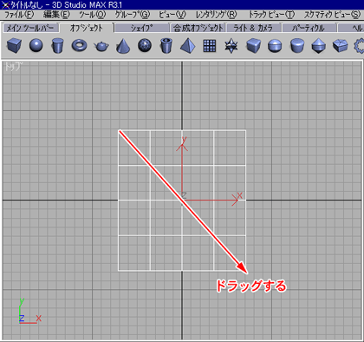The height and width of the screenshot is (342, 364).
Task: Switch to the ライト & カメラ tab
Action: coord(253,28)
